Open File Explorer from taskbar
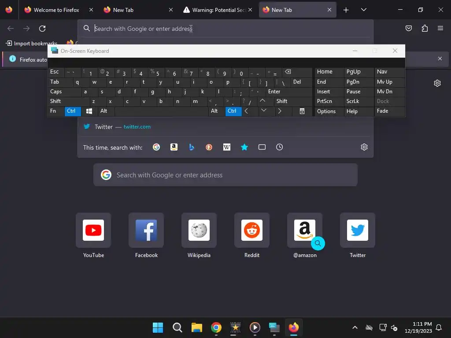This screenshot has height=338, width=451. pyautogui.click(x=197, y=327)
